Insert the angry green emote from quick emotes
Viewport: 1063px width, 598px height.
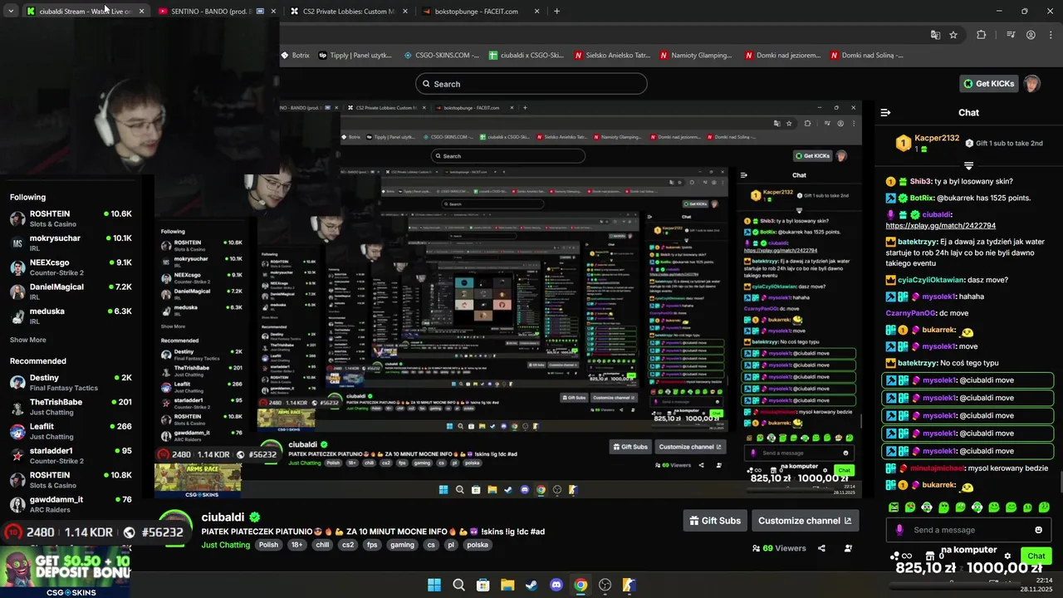click(x=894, y=507)
